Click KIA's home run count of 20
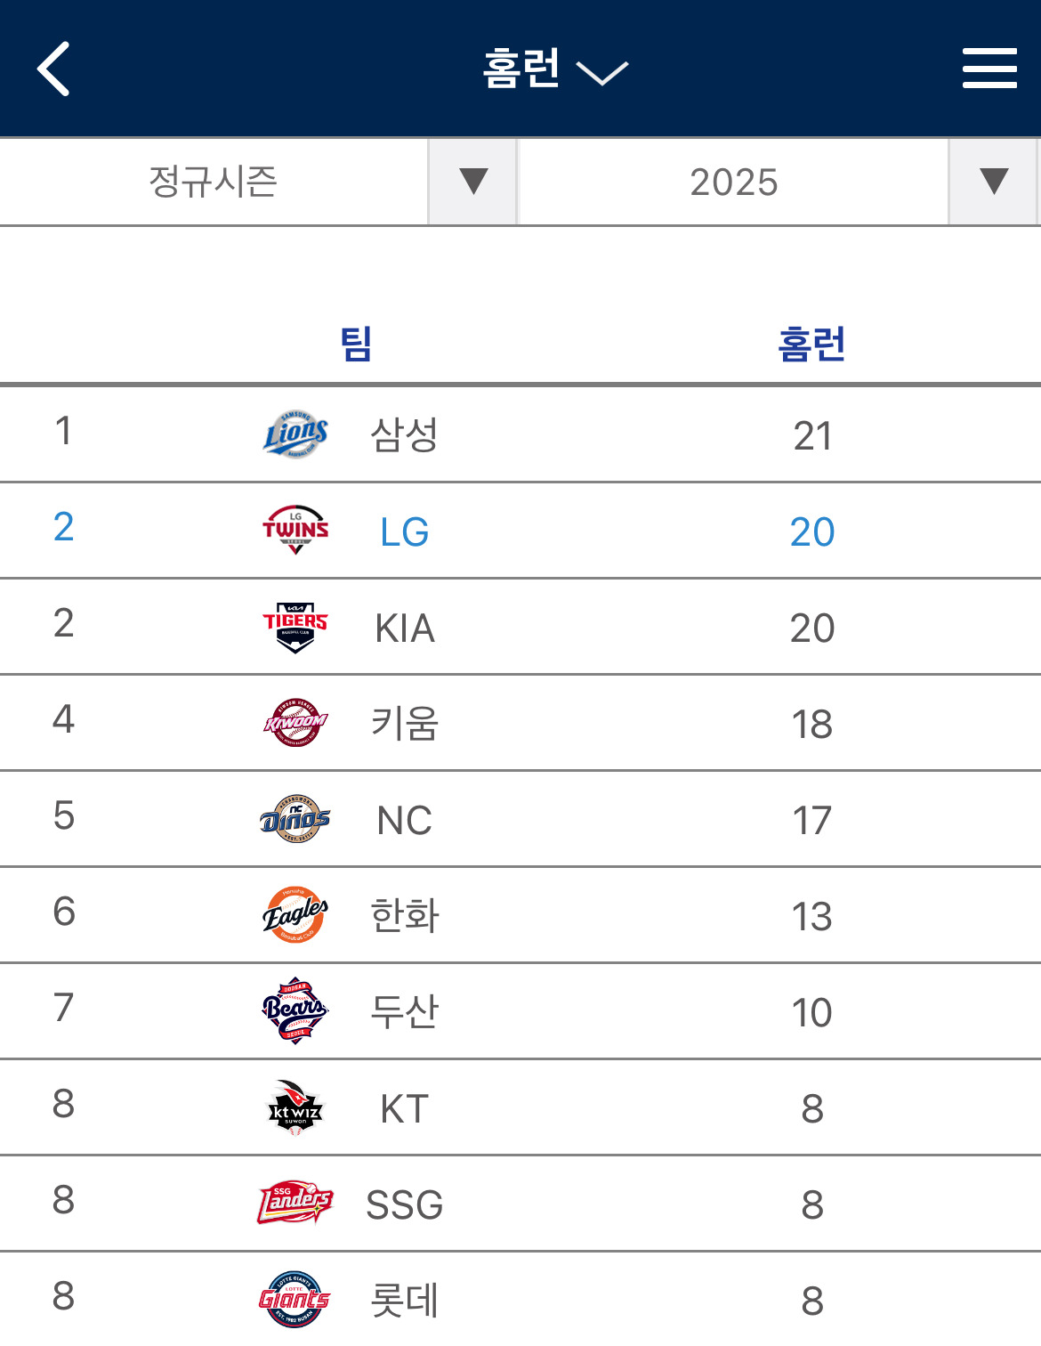The height and width of the screenshot is (1346, 1041). tap(812, 628)
